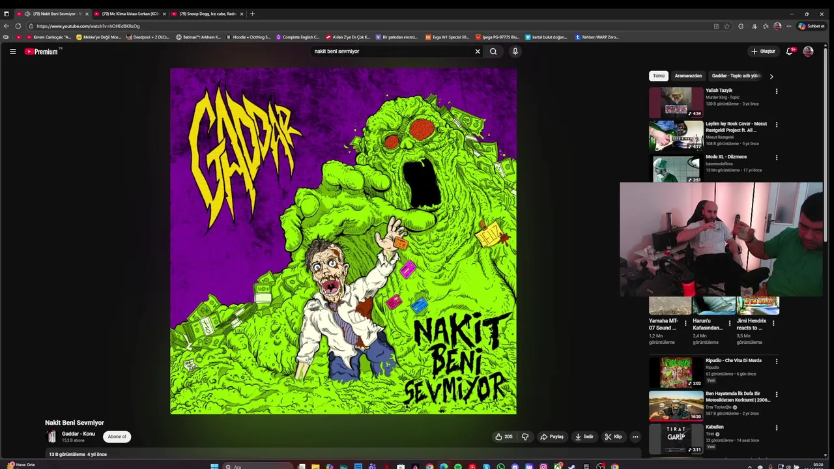Open browser tab actions menu icon
The width and height of the screenshot is (834, 469).
[x=7, y=14]
